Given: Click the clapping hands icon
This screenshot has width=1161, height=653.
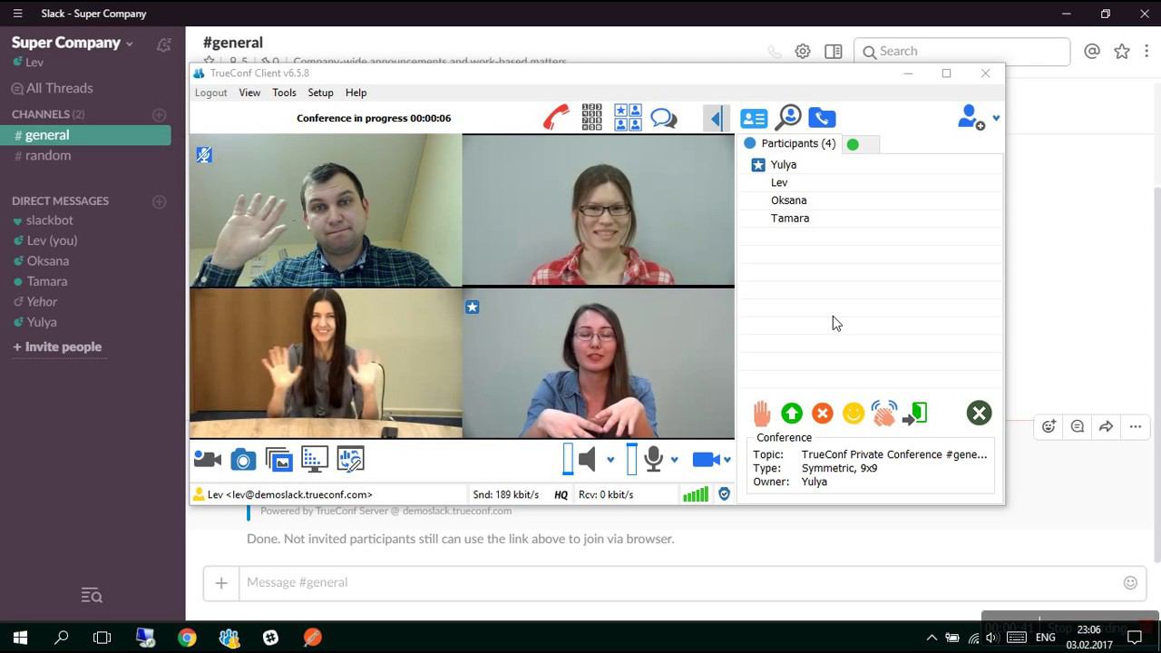Looking at the screenshot, I should click(x=884, y=414).
